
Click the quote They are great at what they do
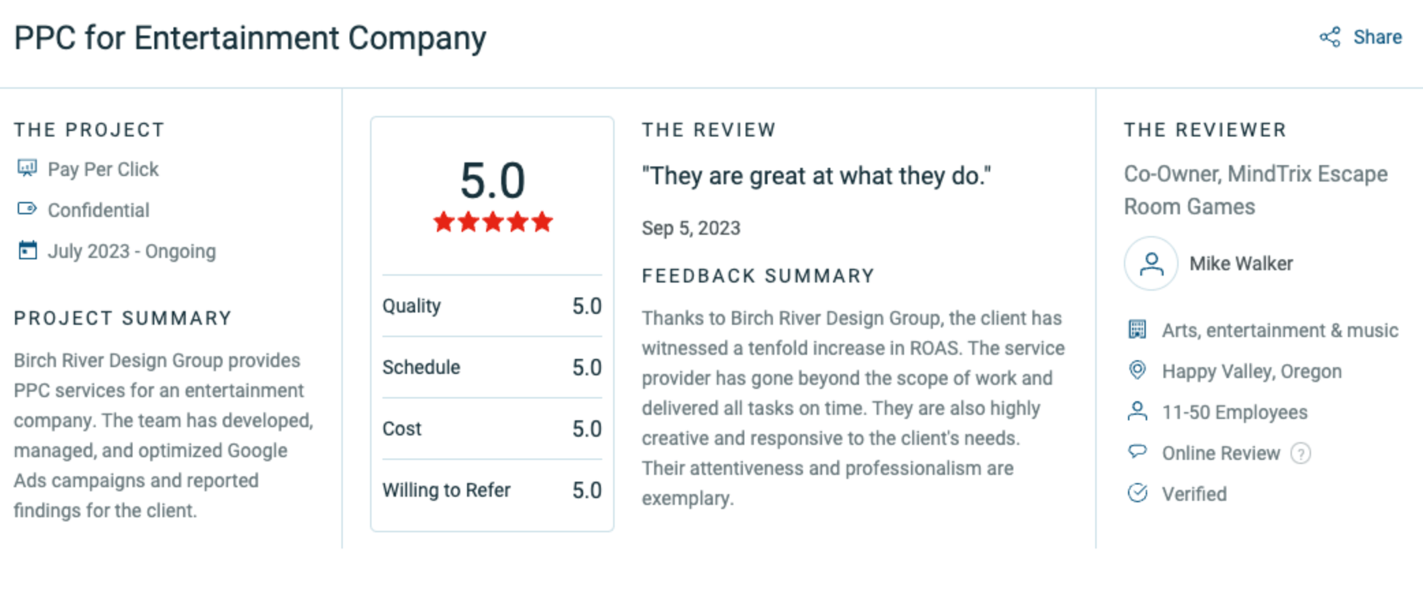(x=816, y=176)
